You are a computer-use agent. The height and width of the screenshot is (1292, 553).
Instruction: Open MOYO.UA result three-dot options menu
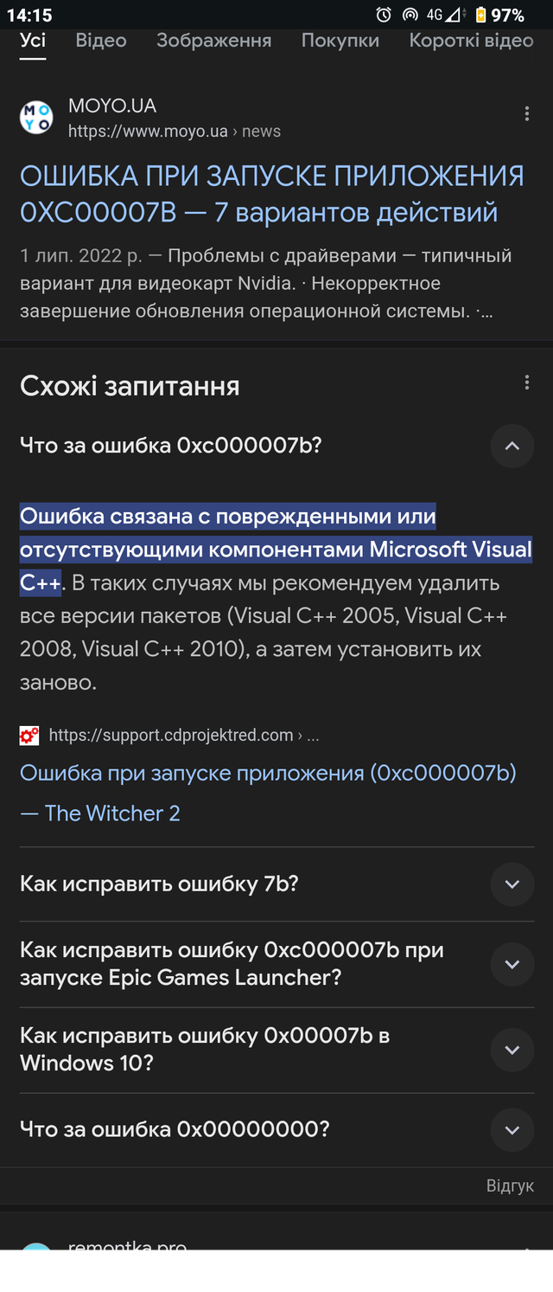(527, 114)
